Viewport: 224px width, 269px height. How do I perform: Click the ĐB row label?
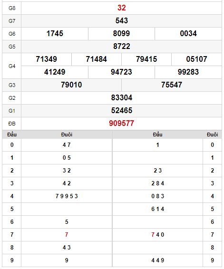click(x=12, y=124)
